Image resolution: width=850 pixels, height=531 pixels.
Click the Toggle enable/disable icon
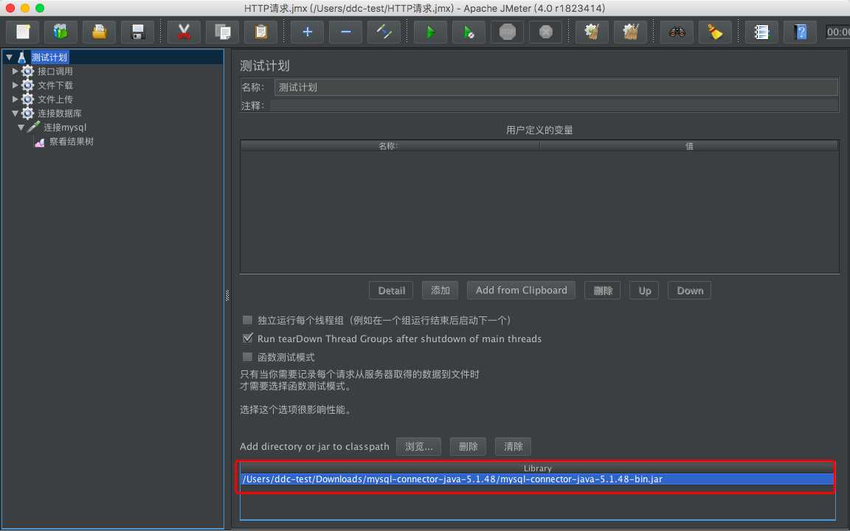384,32
